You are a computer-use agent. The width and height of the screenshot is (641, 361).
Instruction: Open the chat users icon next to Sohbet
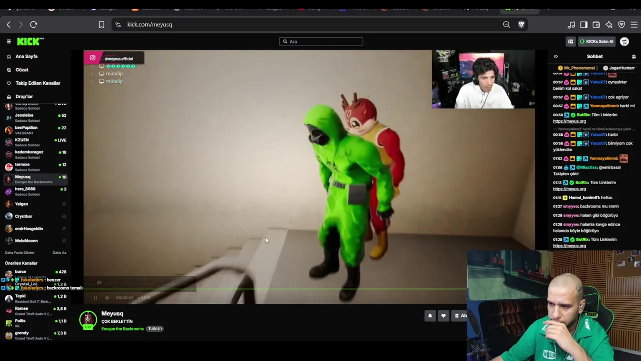click(633, 57)
